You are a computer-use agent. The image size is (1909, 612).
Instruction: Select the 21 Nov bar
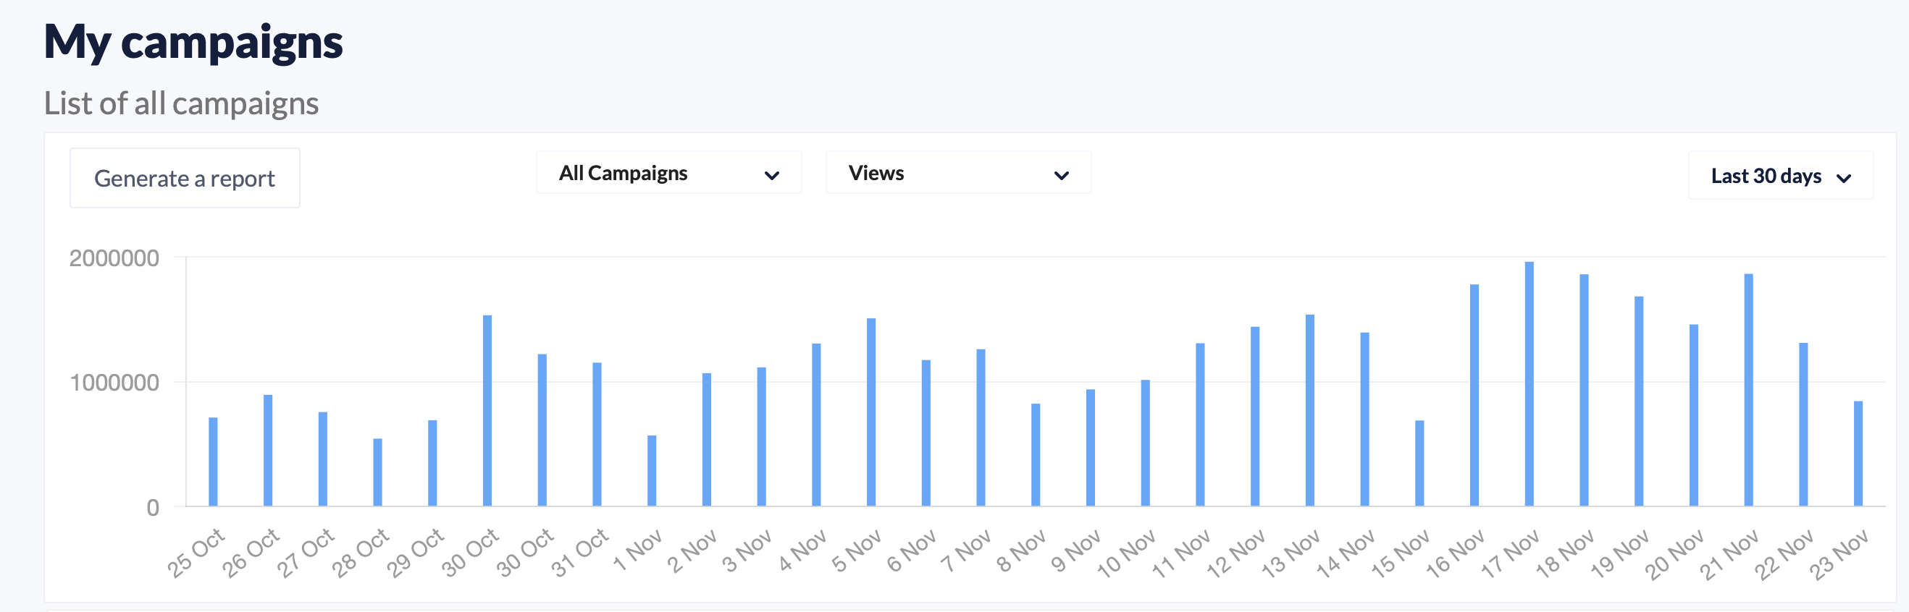click(x=1748, y=390)
